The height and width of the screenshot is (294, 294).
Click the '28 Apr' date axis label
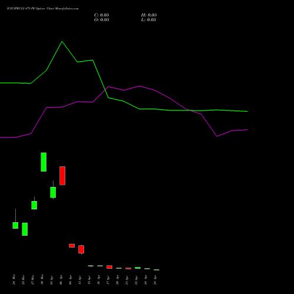click(x=155, y=279)
